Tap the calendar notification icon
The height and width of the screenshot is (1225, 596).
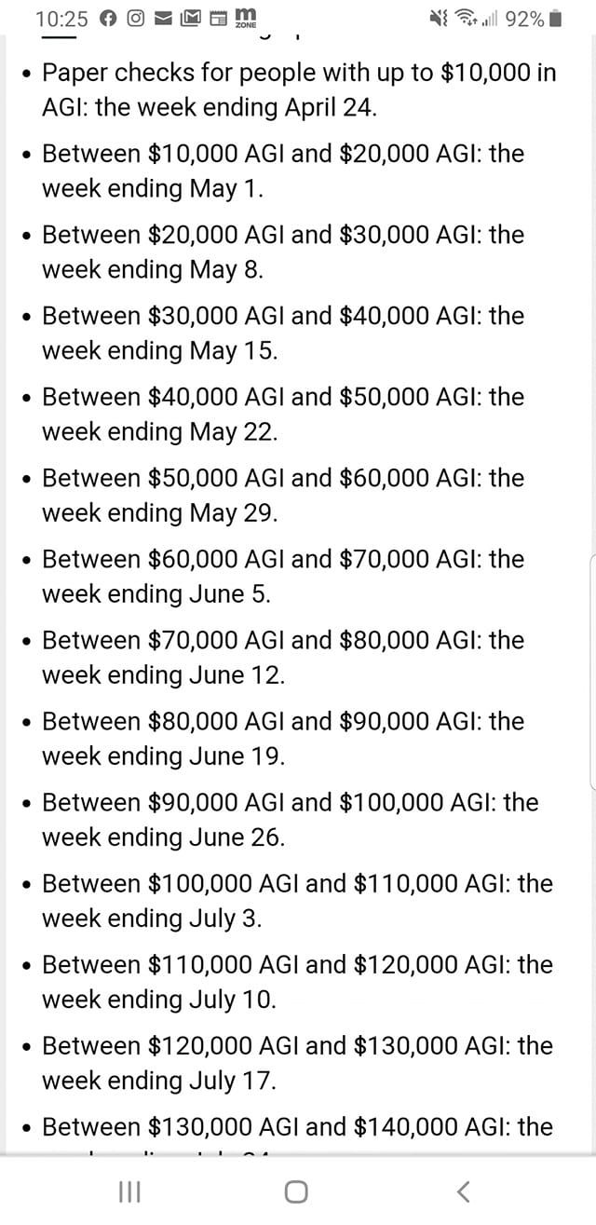tap(218, 19)
